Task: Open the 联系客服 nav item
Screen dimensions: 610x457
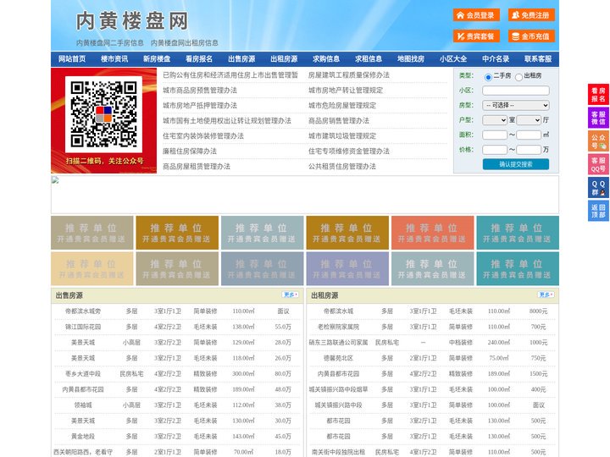Action: pos(538,59)
